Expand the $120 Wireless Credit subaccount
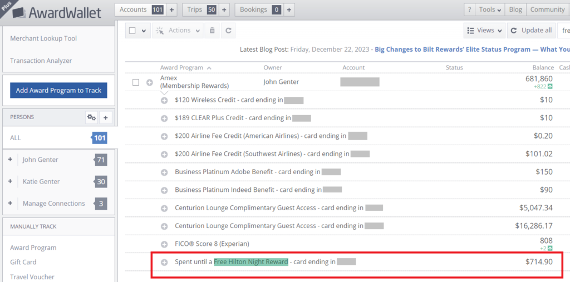The width and height of the screenshot is (570, 282). coord(164,100)
